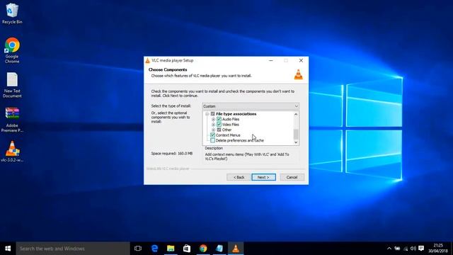
Task: Expand the Other tree node
Action: coord(214,130)
